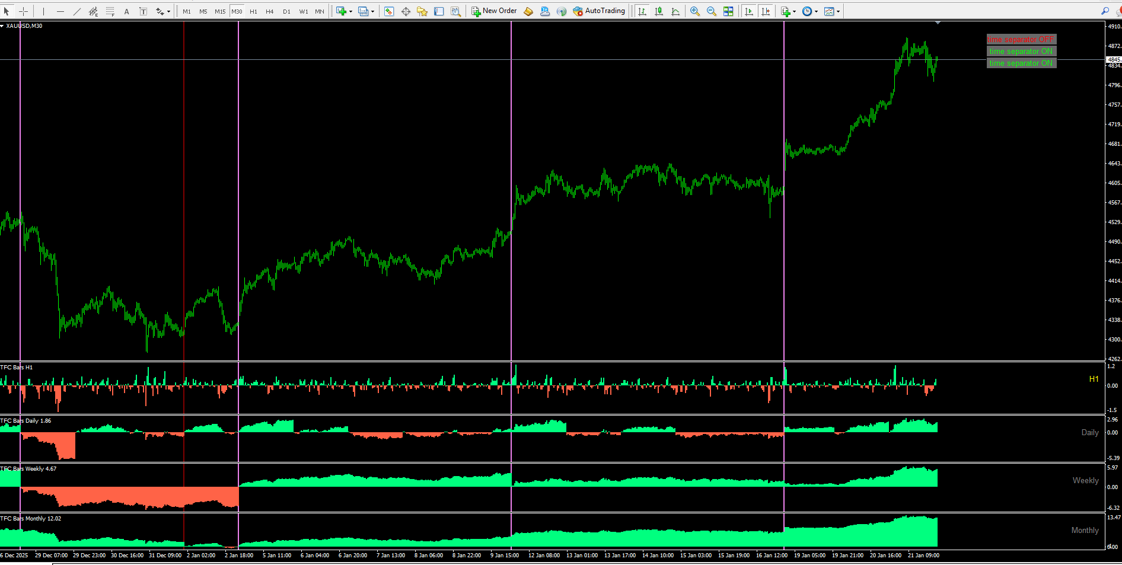Open the chart profiles icon
1122x565 pixels.
point(363,11)
